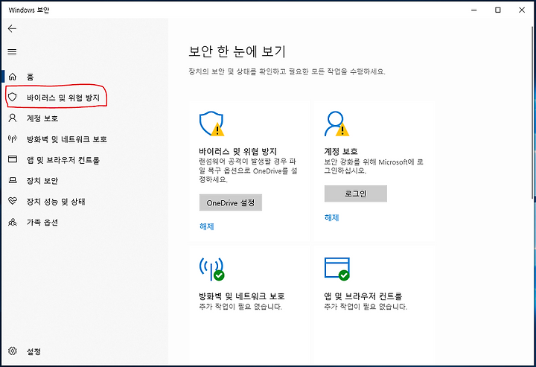Click the home icon in sidebar
The image size is (536, 367).
13,77
